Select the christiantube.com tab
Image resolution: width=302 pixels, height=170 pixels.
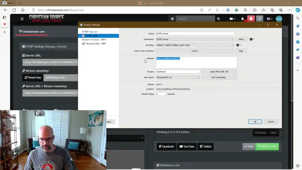pos(32,32)
